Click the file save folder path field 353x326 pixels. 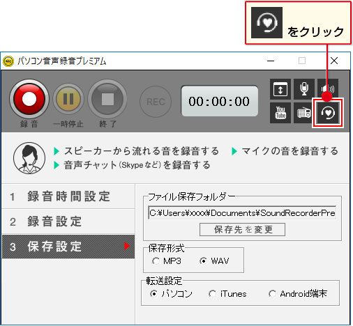click(x=242, y=212)
